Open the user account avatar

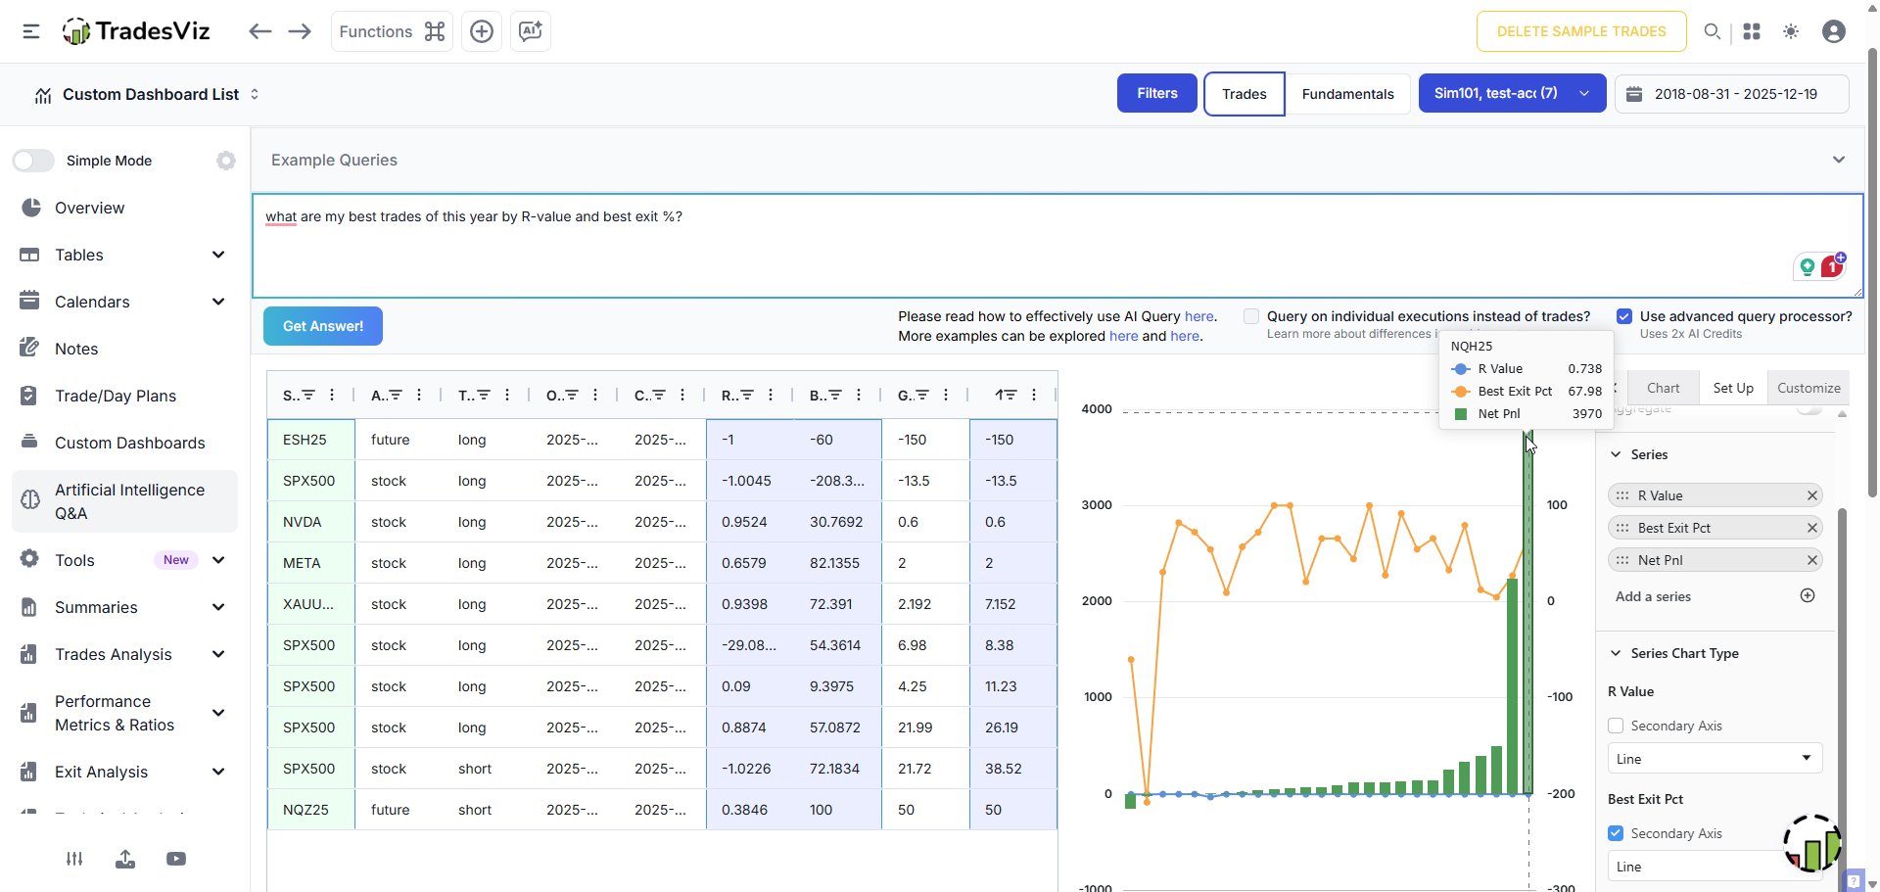[1834, 31]
